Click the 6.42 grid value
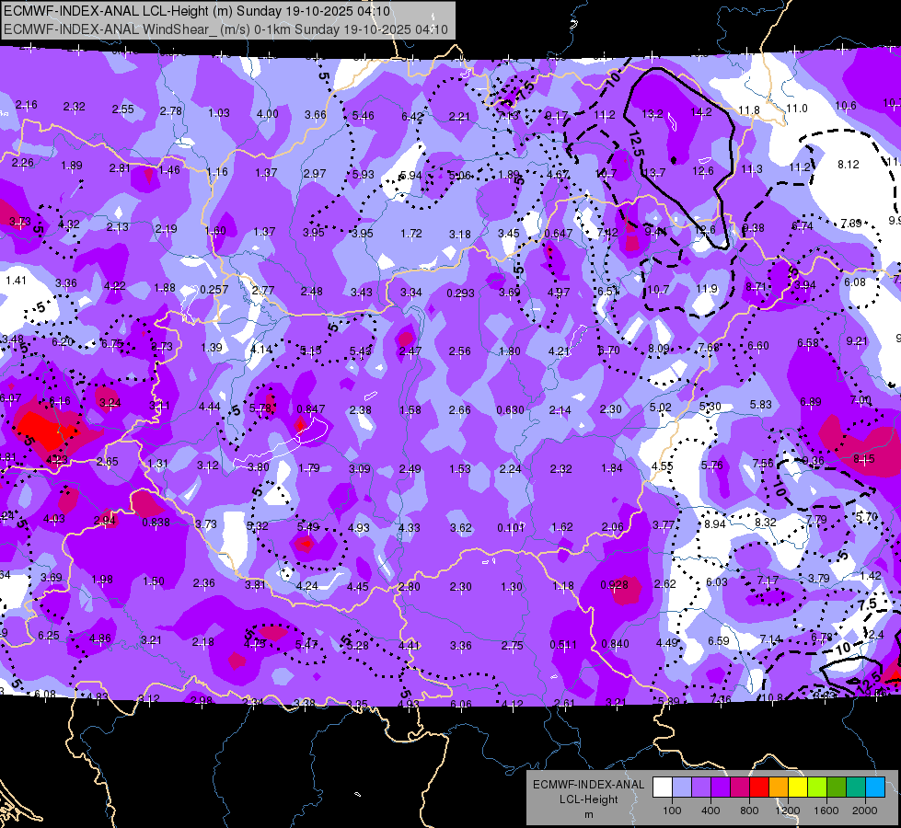901x828 pixels. [412, 117]
